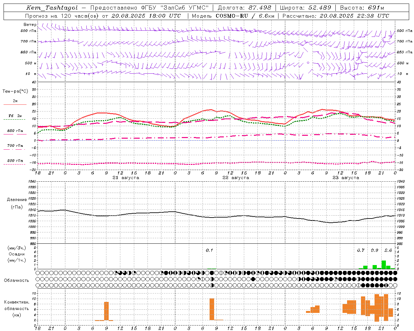The height and width of the screenshot is (331, 414).
Task: Click 'Рассчитано: 20.08.2025 22:38 UTC' timestamp
Action: coord(336,16)
